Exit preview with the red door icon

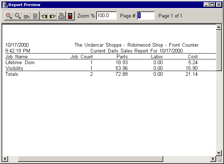tap(70, 16)
